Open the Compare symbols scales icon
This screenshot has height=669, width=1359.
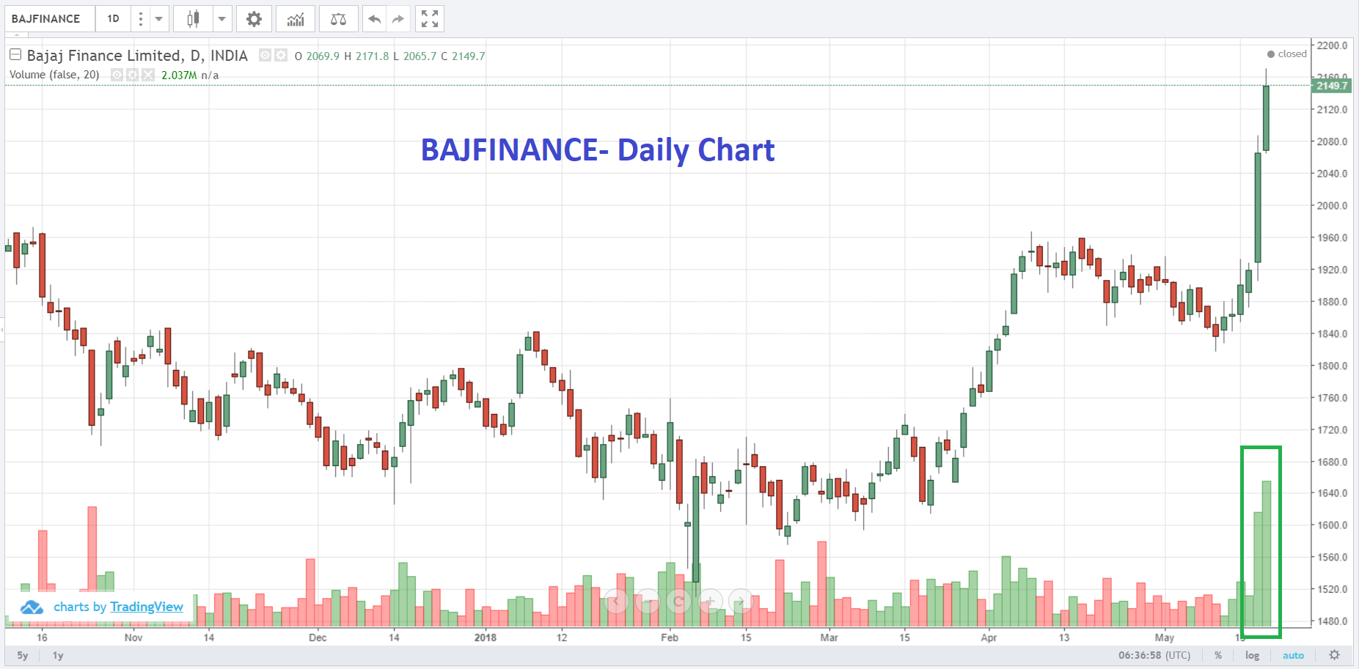coord(338,19)
